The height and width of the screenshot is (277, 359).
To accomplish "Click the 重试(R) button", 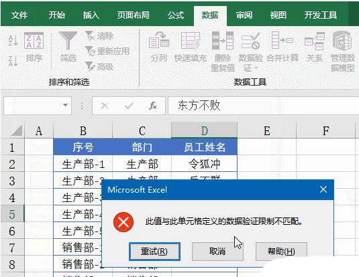I will [x=154, y=252].
